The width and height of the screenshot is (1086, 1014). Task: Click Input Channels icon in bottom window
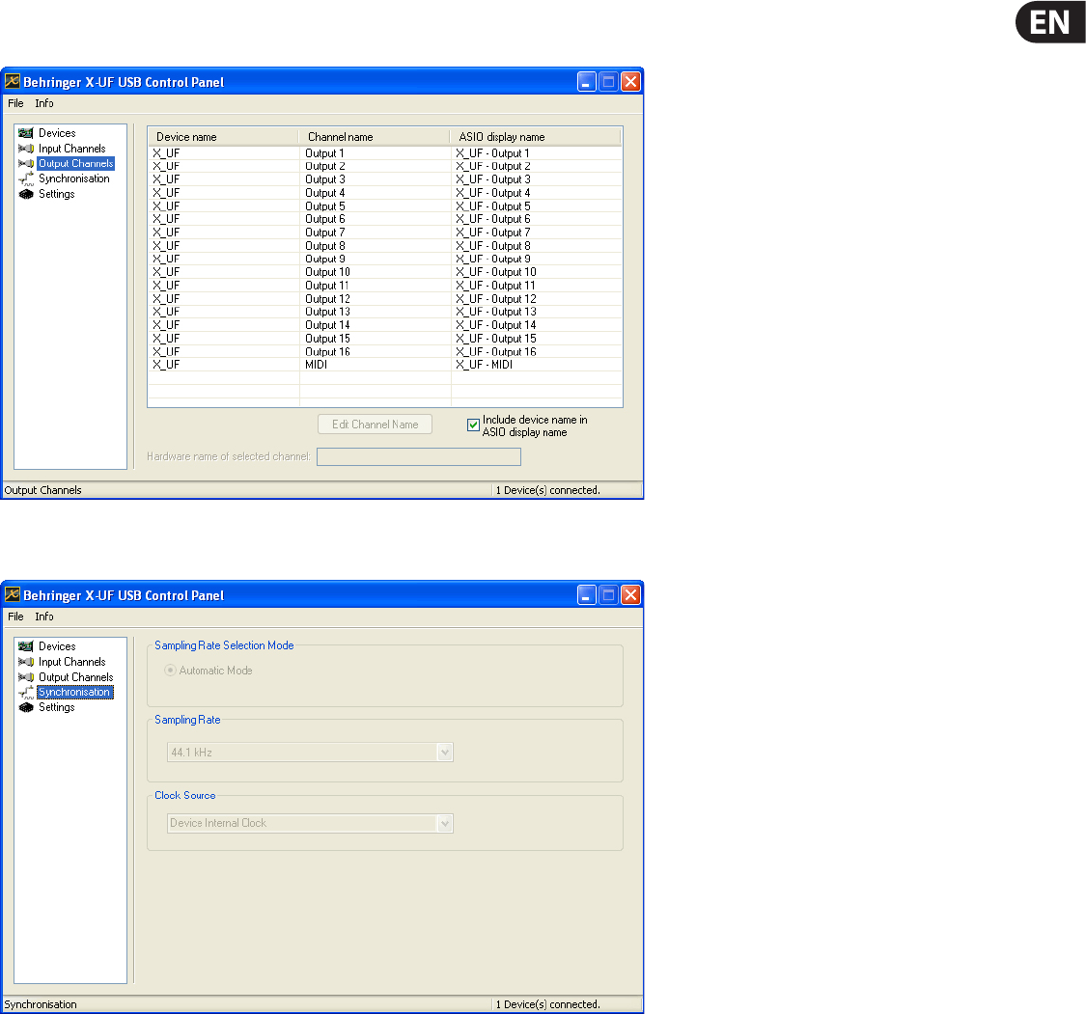coord(26,662)
